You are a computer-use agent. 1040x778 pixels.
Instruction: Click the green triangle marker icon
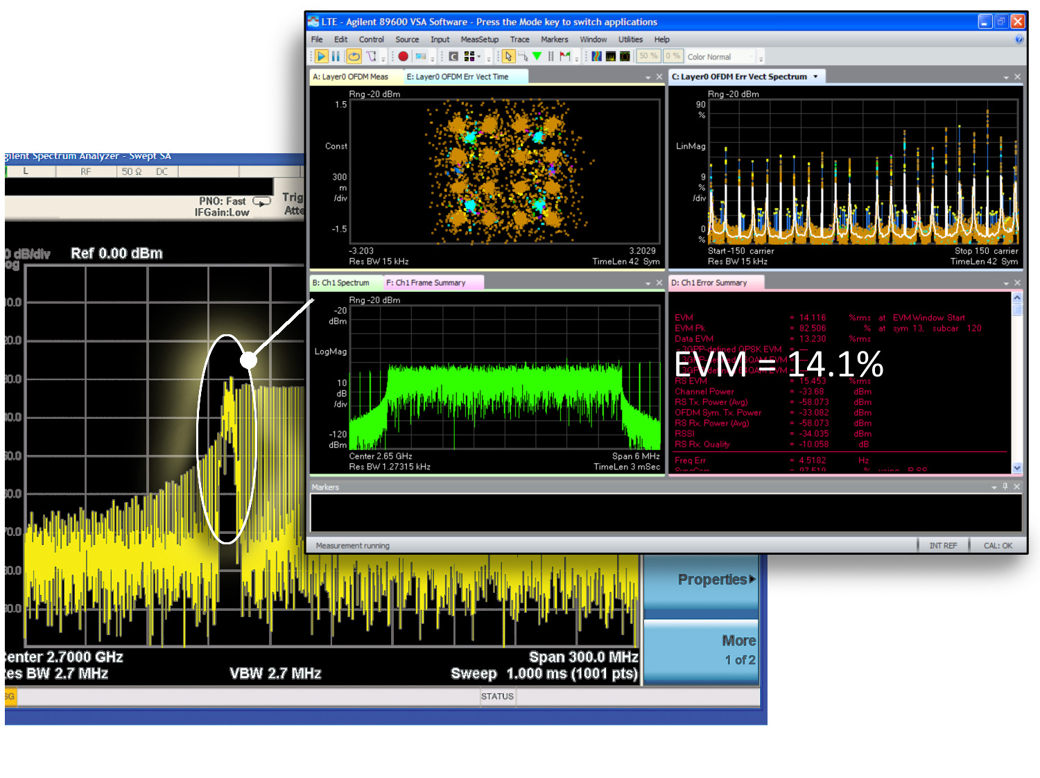(x=537, y=56)
